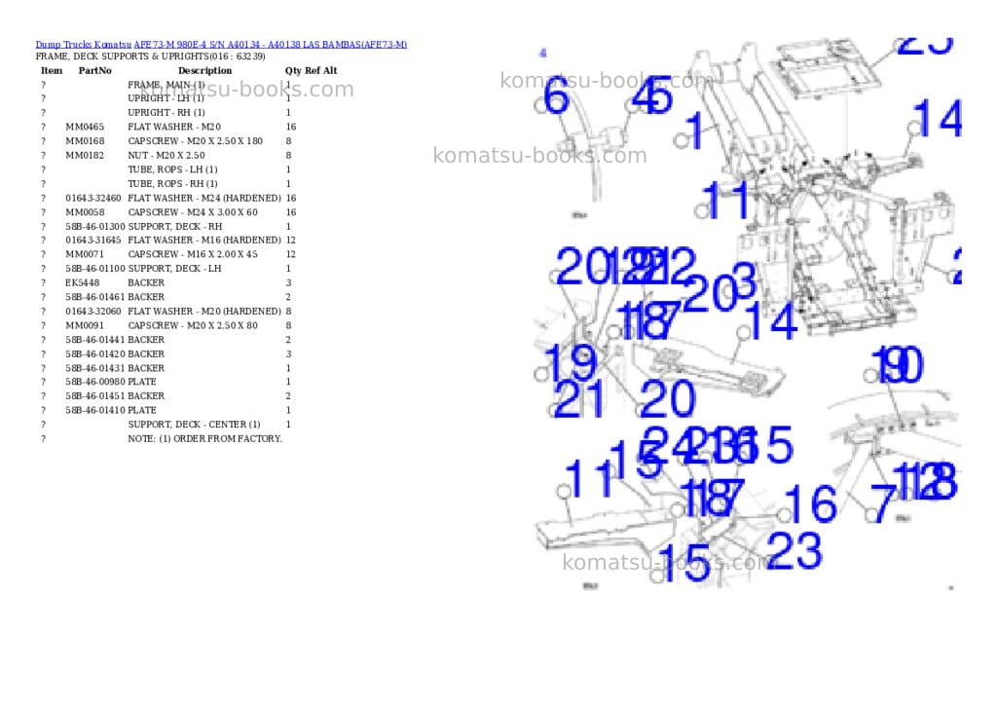Select 'SUPPORT, DECK - RH' description

click(x=175, y=227)
